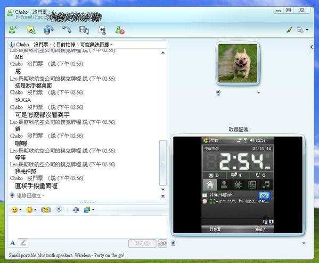Screen dimensions: 319x263
Task: Send a nudge with the shaking face icon
Action: coord(46,210)
